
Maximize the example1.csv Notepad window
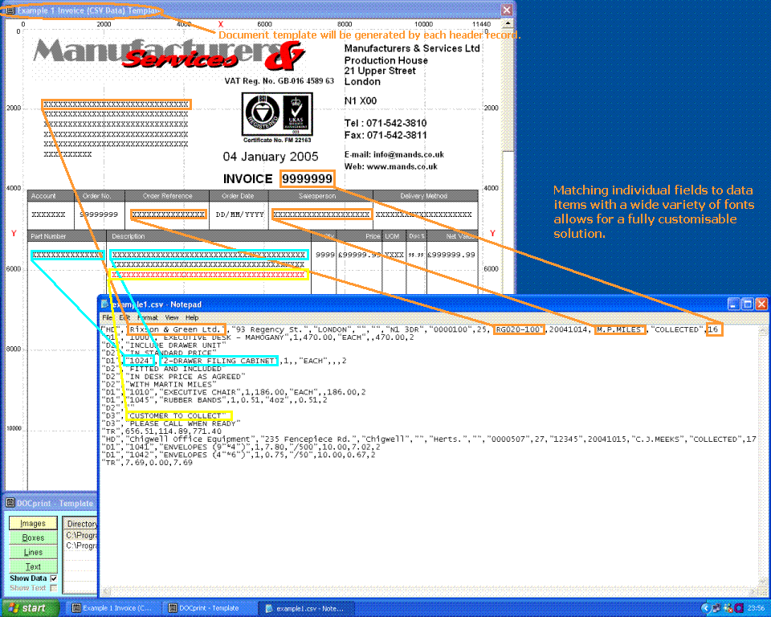[x=748, y=304]
